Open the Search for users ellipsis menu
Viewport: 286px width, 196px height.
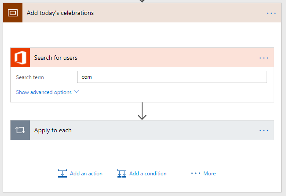click(264, 58)
